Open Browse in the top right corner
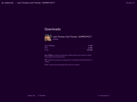 (130, 3)
